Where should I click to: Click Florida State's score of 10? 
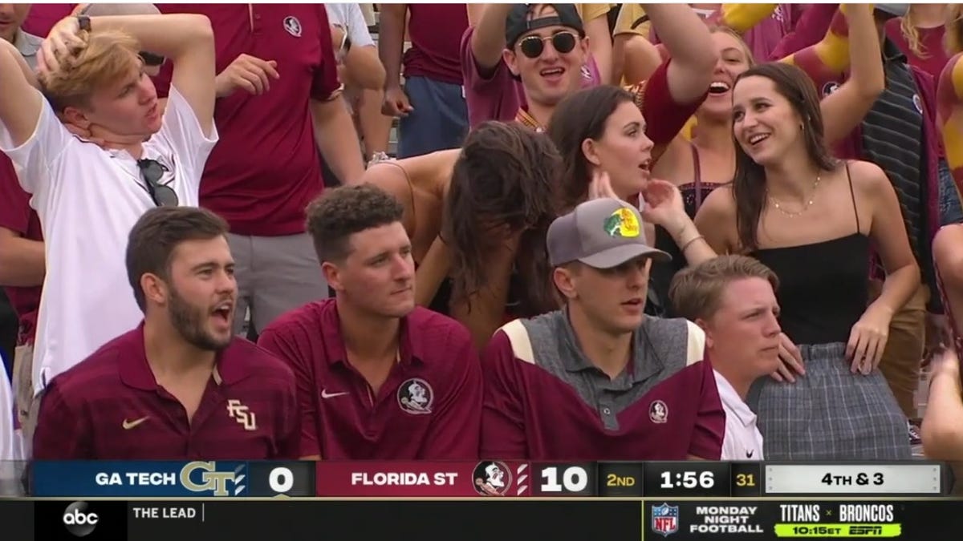click(563, 479)
